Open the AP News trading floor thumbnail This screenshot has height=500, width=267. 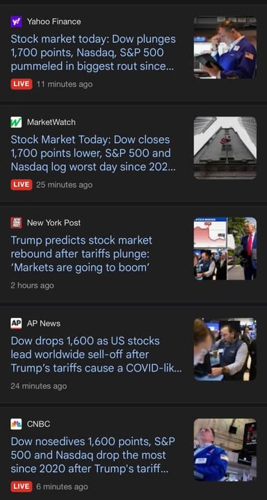(x=225, y=349)
